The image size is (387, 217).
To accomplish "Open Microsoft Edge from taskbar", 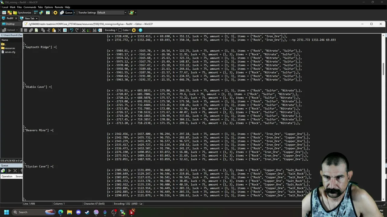I will point(61,212).
